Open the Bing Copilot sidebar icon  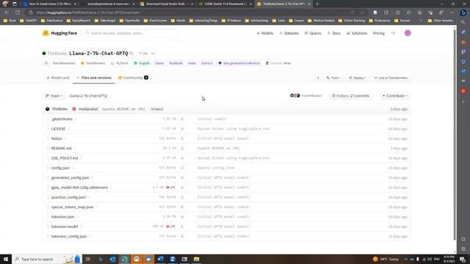point(463,12)
